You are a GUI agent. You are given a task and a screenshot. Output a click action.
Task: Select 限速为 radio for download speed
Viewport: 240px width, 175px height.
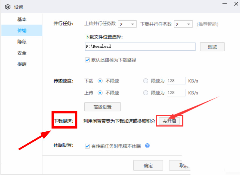click(x=146, y=81)
